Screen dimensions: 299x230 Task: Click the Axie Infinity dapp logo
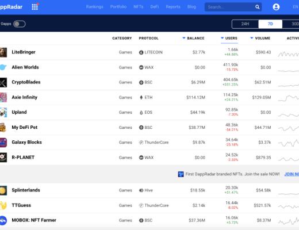3,97
